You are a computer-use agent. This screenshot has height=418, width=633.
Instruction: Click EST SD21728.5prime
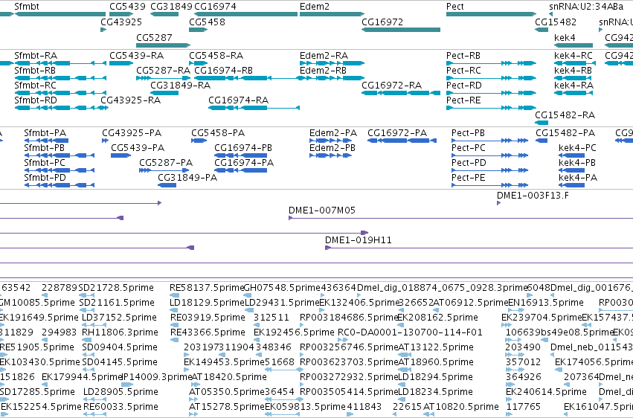(116, 288)
